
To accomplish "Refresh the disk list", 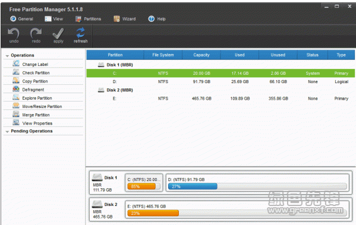I will coord(81,33).
